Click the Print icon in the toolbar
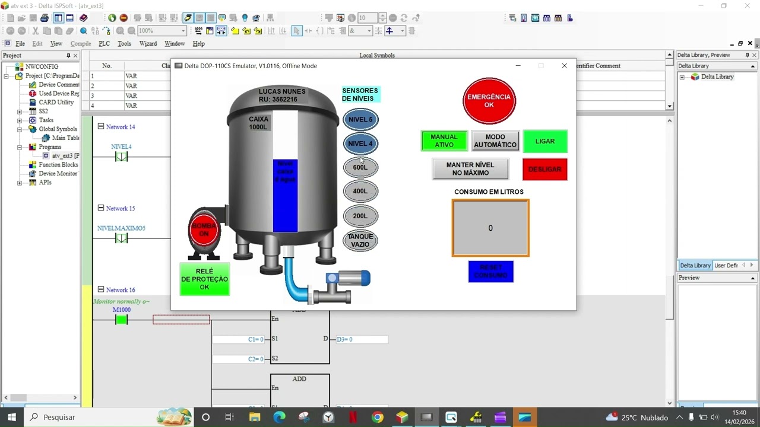Image resolution: width=760 pixels, height=427 pixels. coord(45,18)
